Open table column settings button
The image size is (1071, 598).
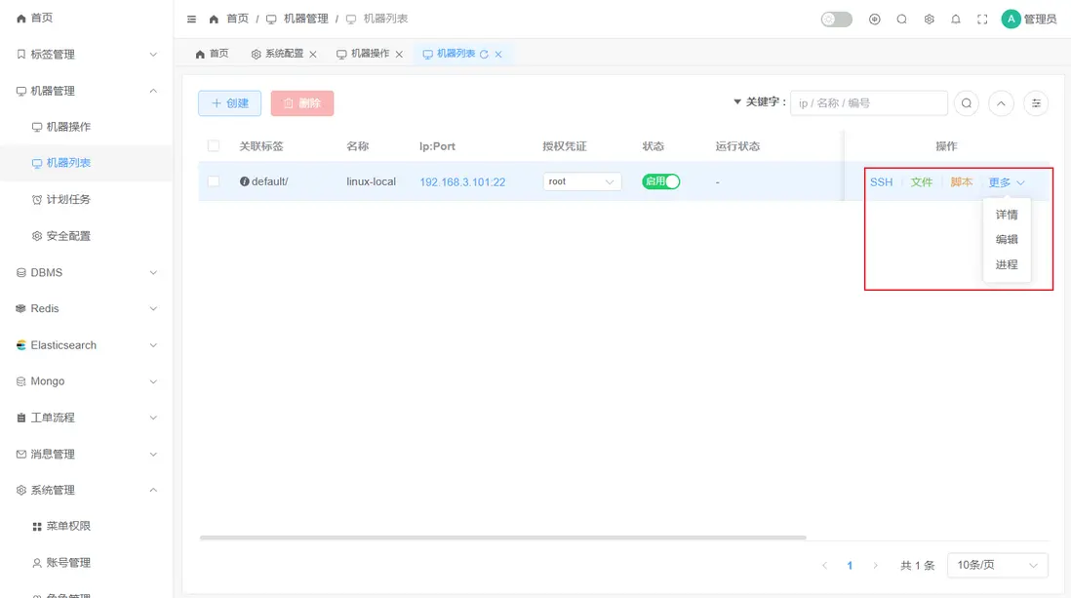[1036, 103]
